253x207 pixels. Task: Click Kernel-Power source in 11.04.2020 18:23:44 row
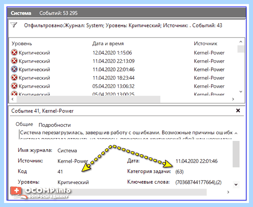coord(209,78)
